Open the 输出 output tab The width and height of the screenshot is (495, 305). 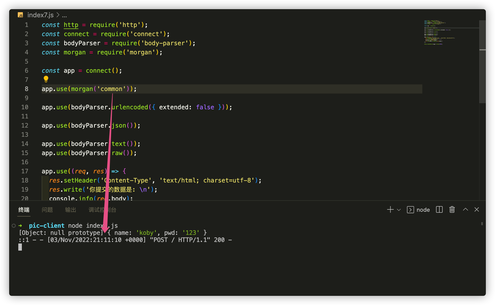click(x=71, y=210)
